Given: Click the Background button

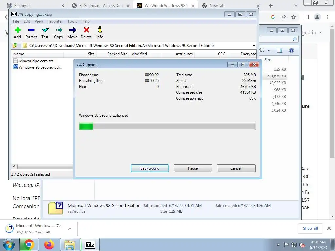Looking at the screenshot, I should pos(150,168).
